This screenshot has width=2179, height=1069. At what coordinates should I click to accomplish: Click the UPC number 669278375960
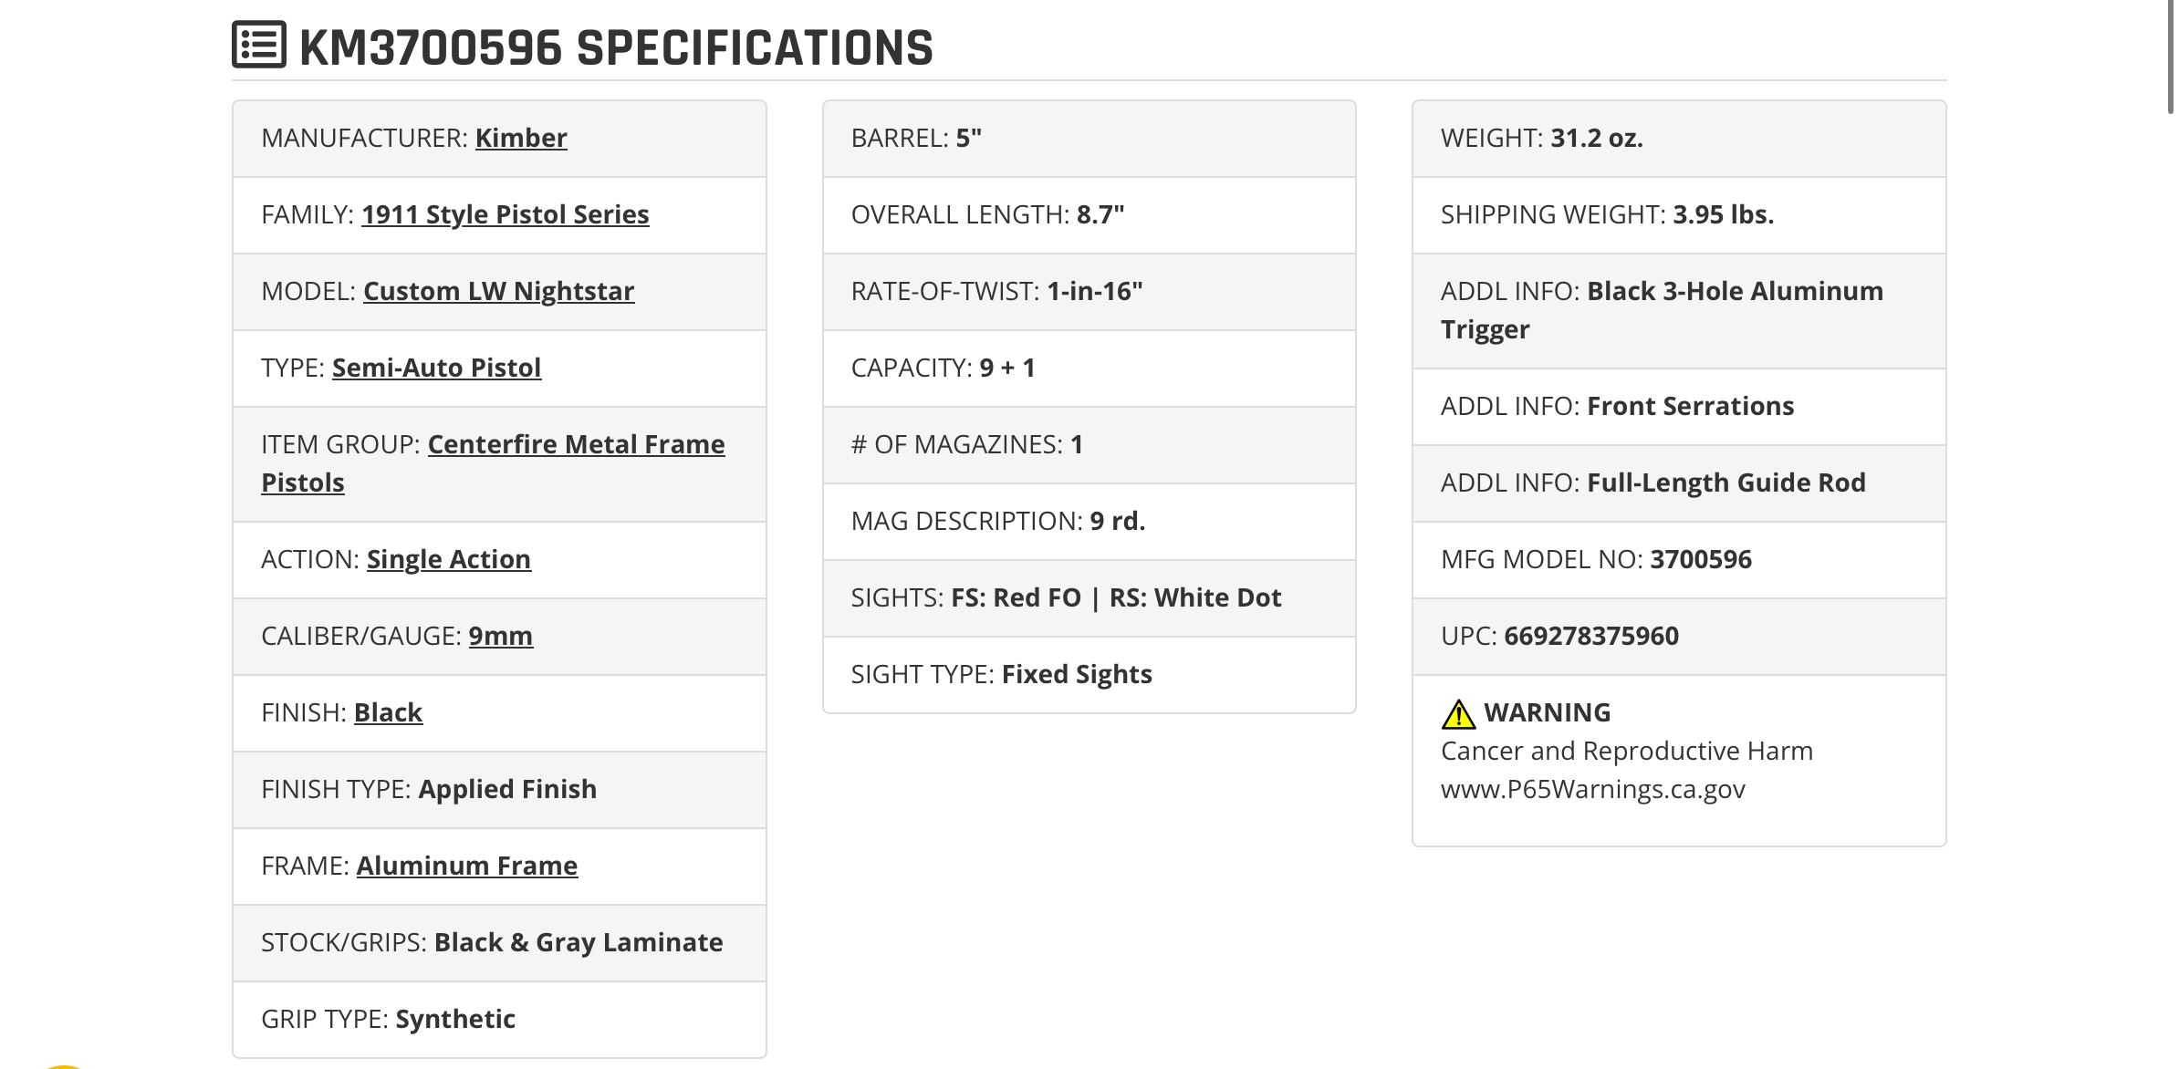(1591, 636)
